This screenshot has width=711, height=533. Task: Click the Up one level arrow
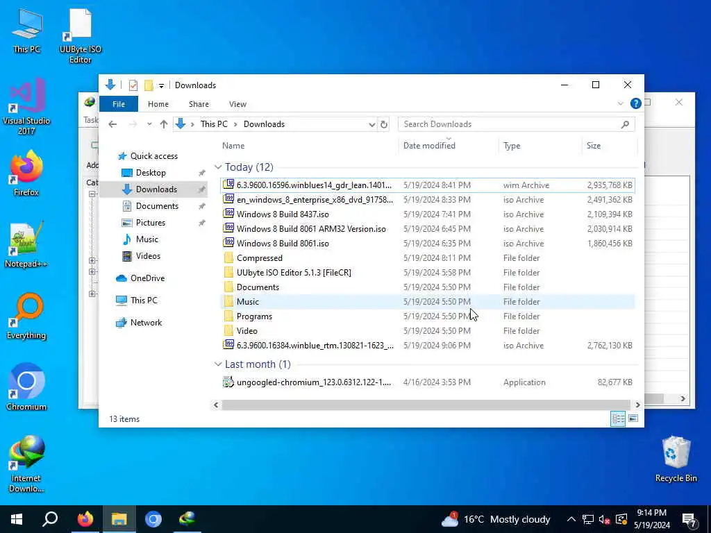pyautogui.click(x=164, y=124)
